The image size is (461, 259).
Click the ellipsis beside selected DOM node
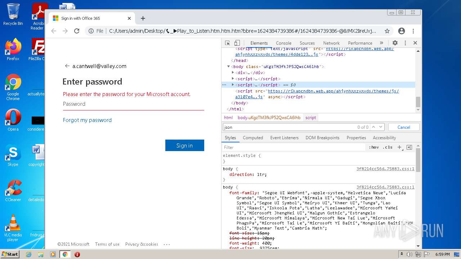(224, 85)
